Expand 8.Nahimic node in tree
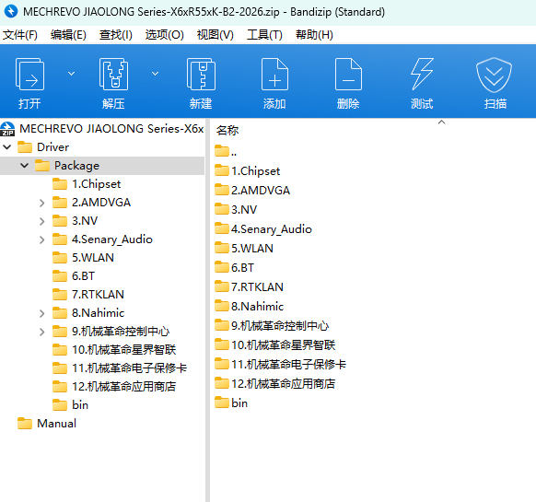The height and width of the screenshot is (502, 536). point(41,313)
